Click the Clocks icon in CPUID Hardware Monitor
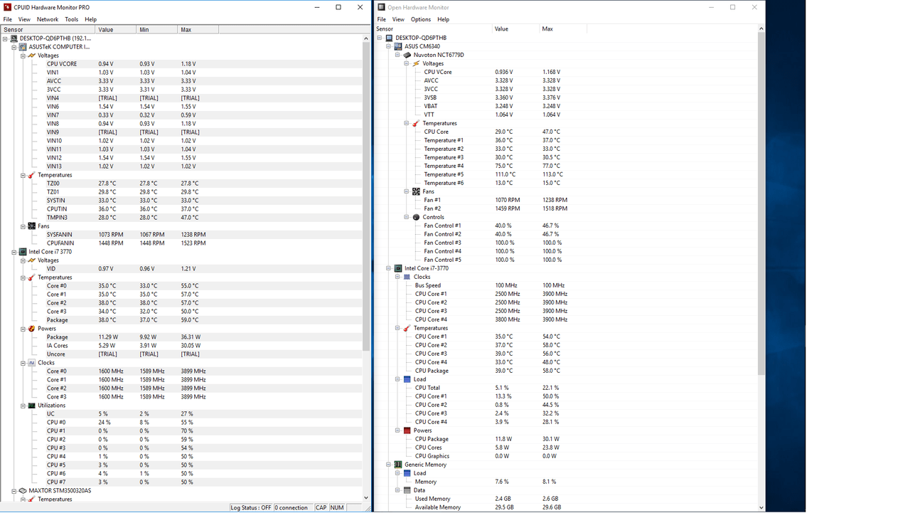Image resolution: width=910 pixels, height=513 pixels. [32, 362]
